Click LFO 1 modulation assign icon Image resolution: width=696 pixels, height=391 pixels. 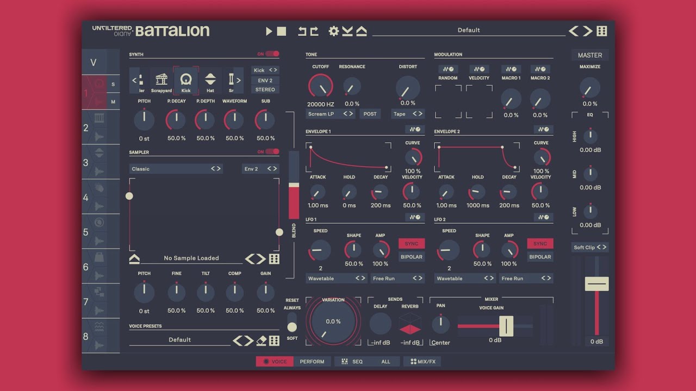pyautogui.click(x=415, y=217)
